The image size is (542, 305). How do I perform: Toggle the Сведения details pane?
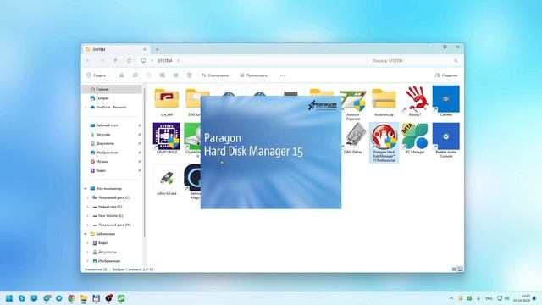446,75
